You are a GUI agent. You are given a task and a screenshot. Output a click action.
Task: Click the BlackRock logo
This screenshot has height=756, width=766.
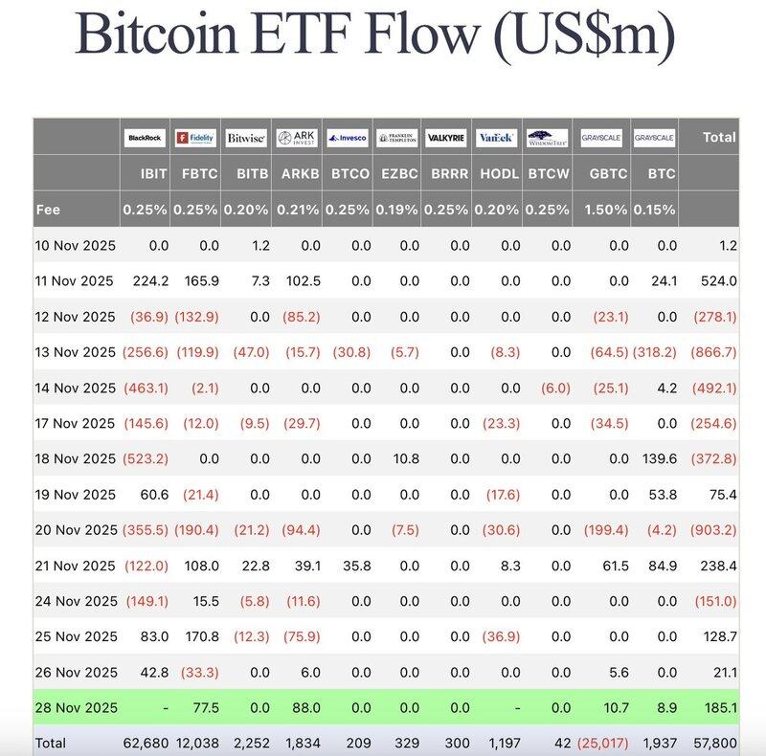point(146,138)
